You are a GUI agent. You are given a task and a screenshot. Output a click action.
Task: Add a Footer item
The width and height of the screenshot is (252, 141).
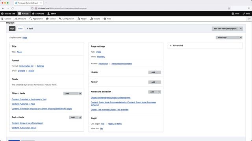tap(154, 82)
